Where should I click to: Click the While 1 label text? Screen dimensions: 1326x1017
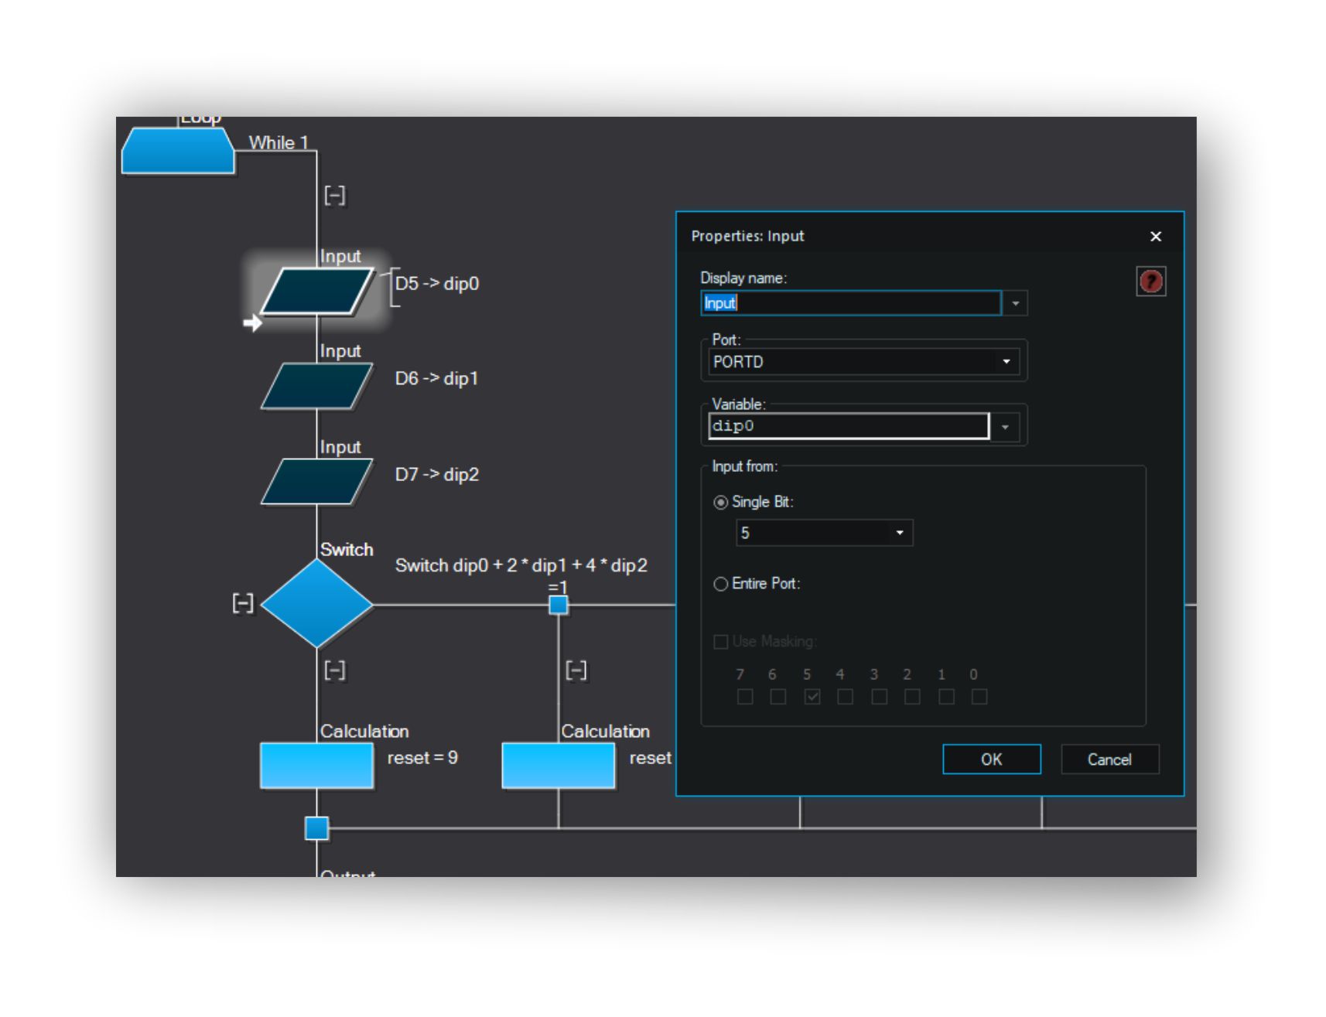point(279,142)
